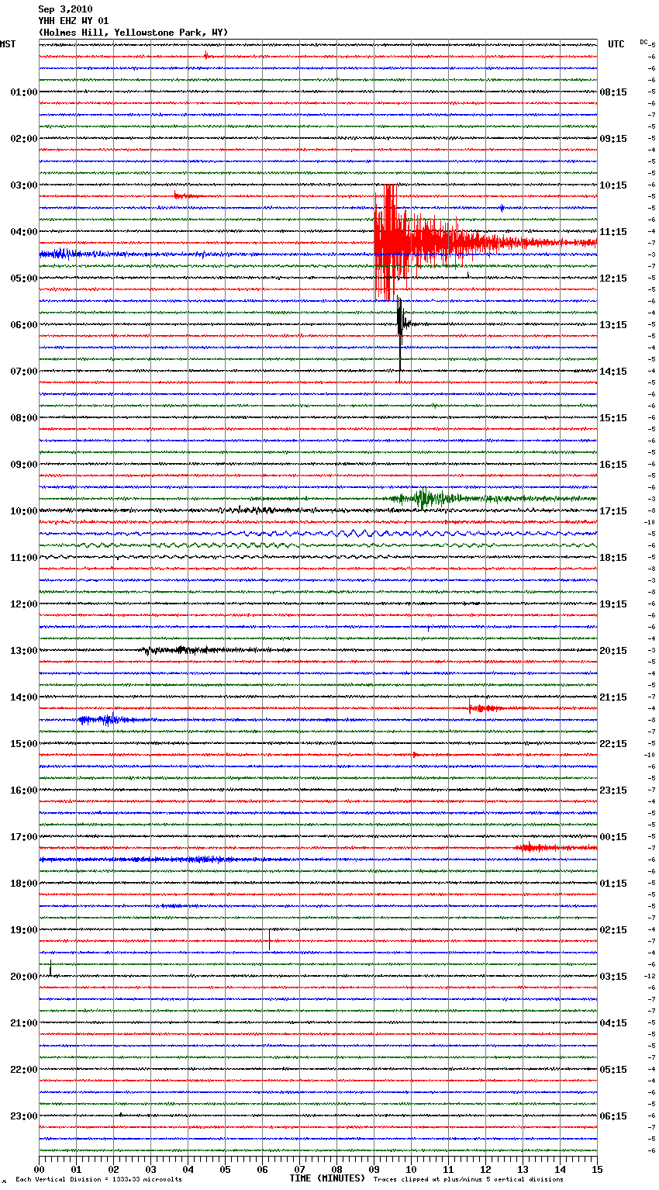Select the 04:00 MST time label
Viewport: 659px width, 1190px height.
[x=24, y=232]
